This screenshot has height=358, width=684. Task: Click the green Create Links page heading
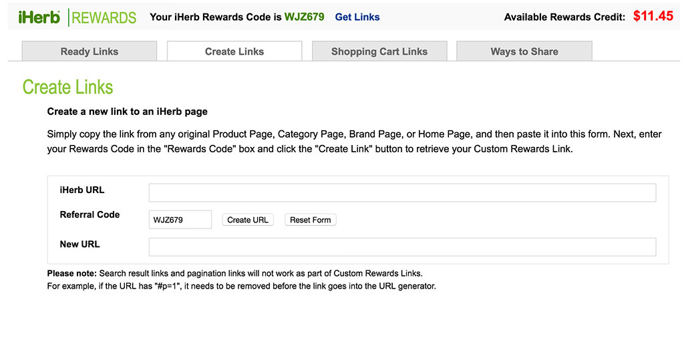(x=67, y=87)
